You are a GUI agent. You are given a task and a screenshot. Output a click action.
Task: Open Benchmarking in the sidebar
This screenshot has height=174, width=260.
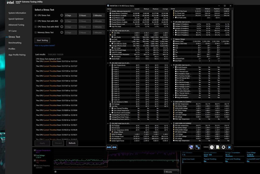(15, 43)
